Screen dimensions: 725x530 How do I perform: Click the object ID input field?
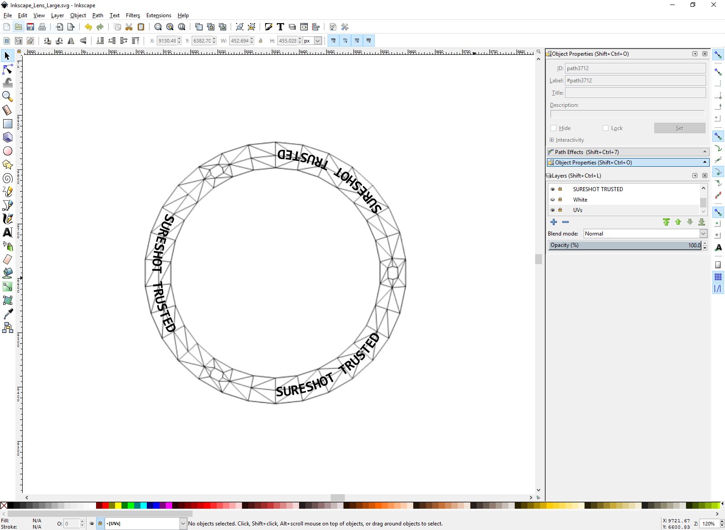coord(635,68)
